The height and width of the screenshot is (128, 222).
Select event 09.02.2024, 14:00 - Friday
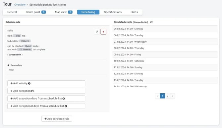point(165,55)
